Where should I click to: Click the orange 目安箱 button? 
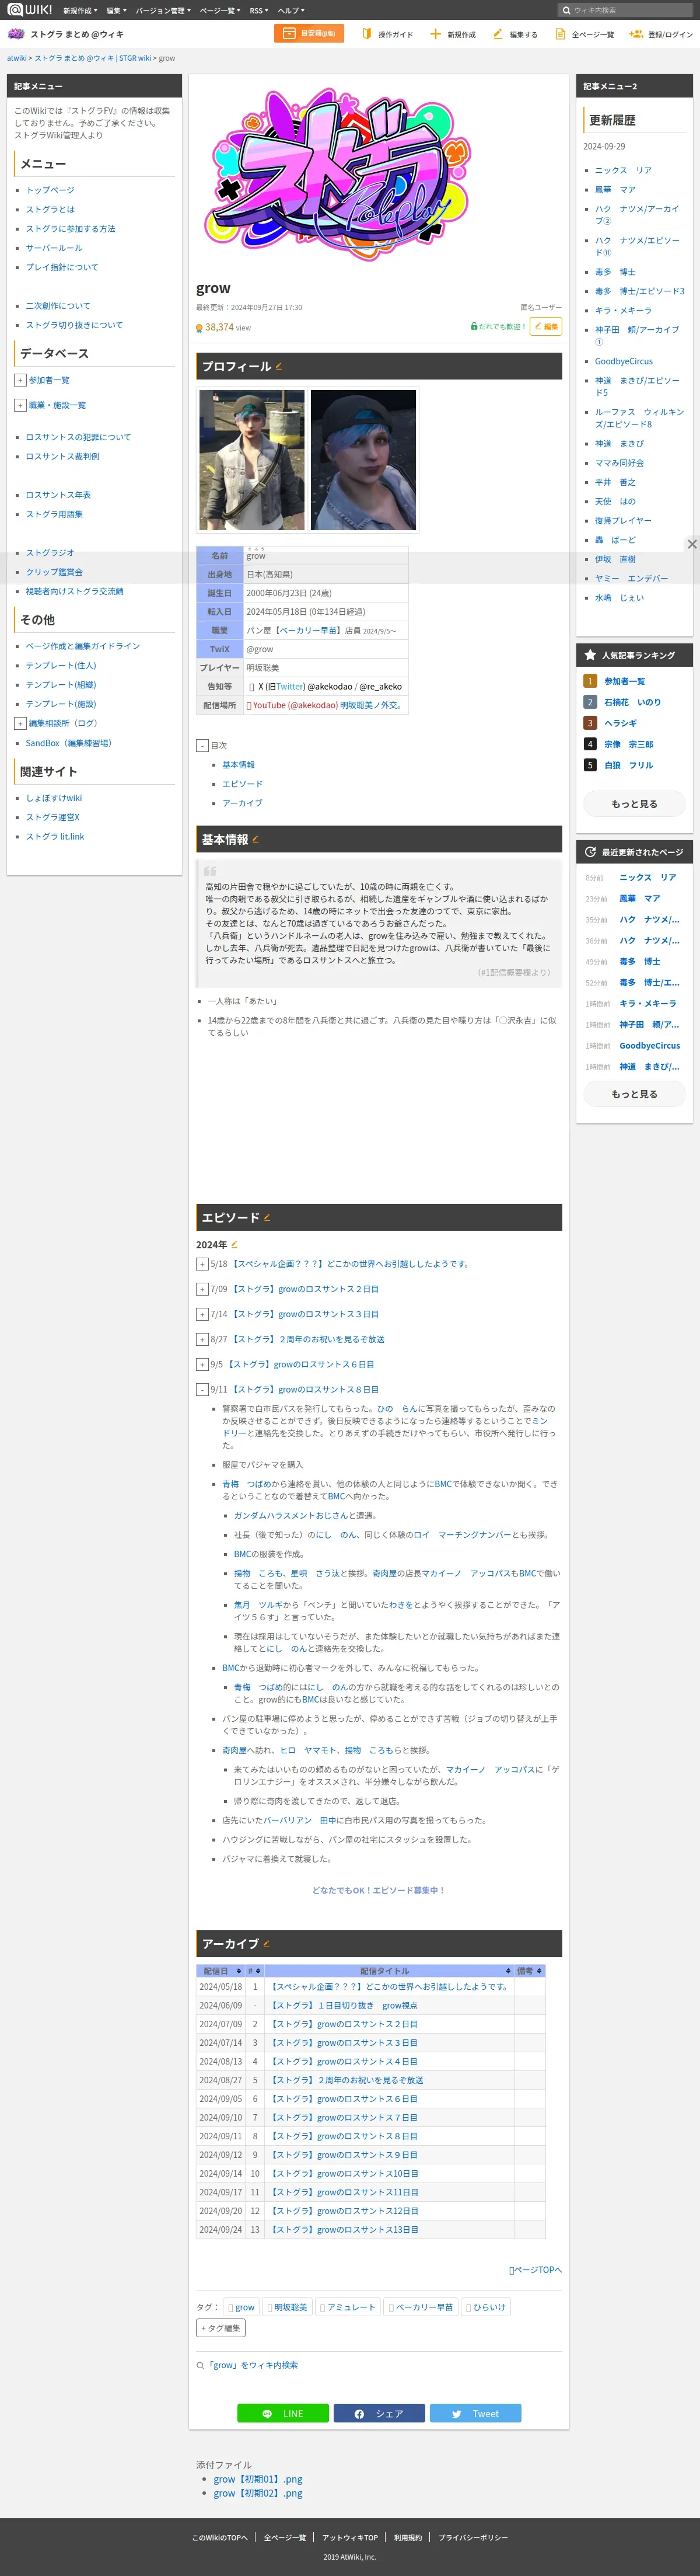click(x=309, y=33)
